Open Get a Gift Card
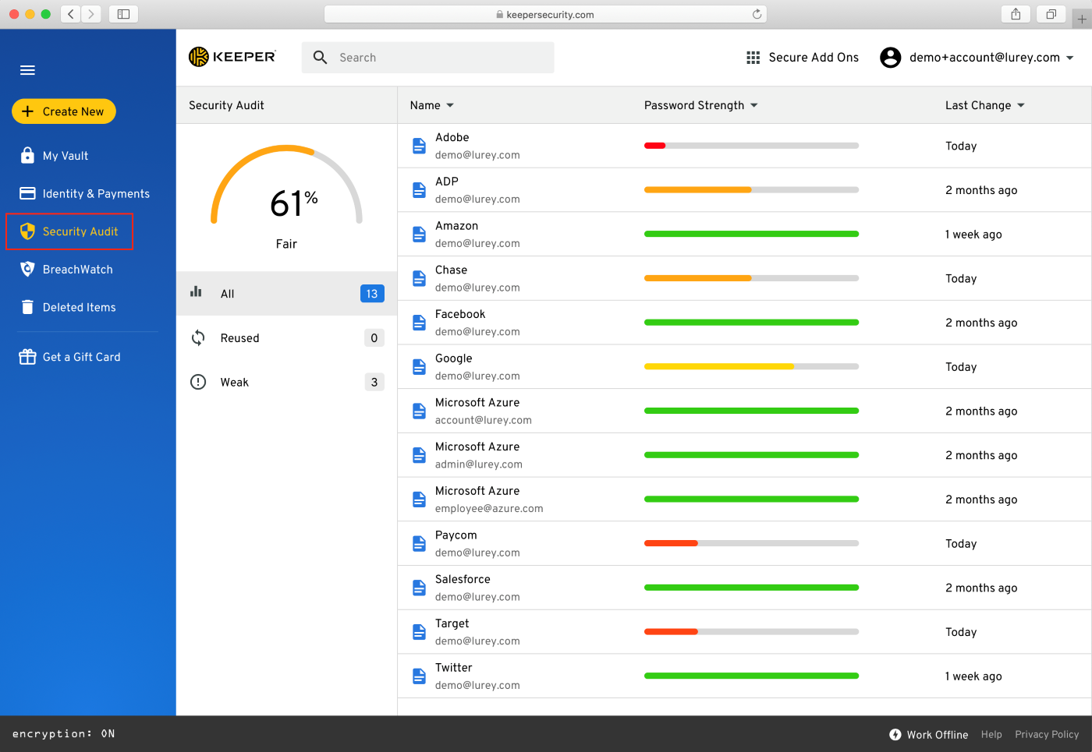Screen dimensions: 1092x752 point(82,357)
